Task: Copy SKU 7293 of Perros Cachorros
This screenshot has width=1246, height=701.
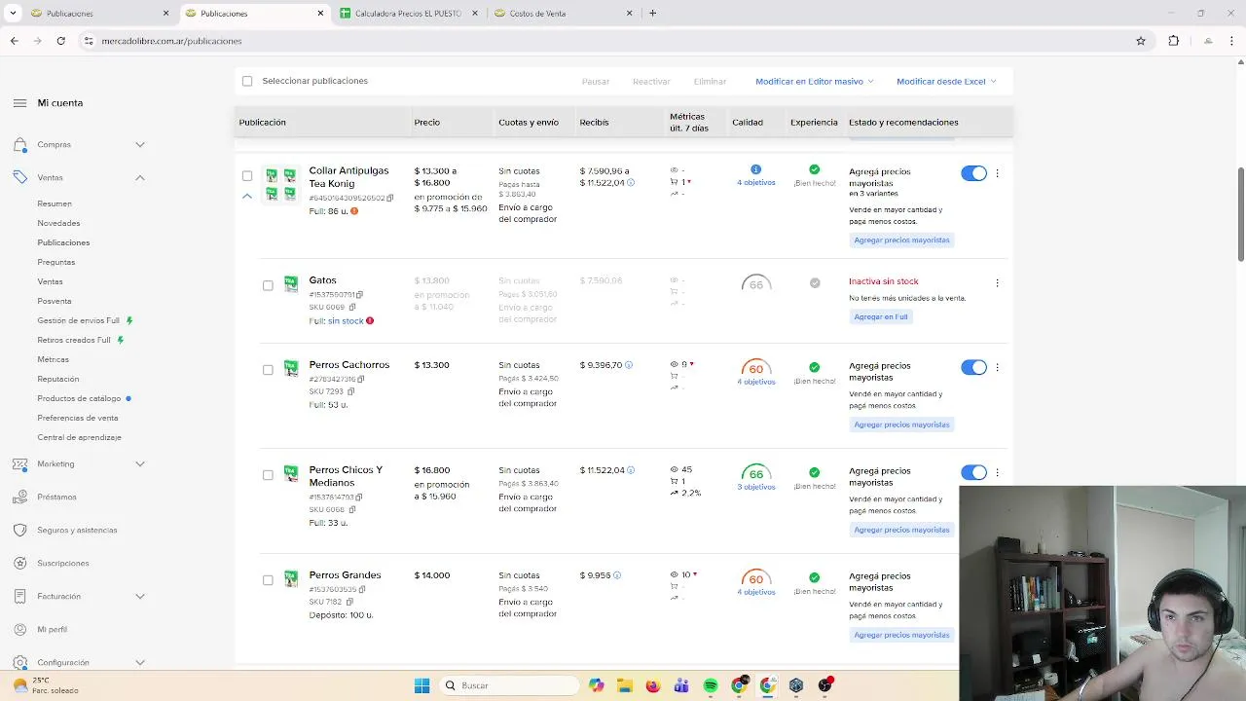Action: click(x=351, y=392)
